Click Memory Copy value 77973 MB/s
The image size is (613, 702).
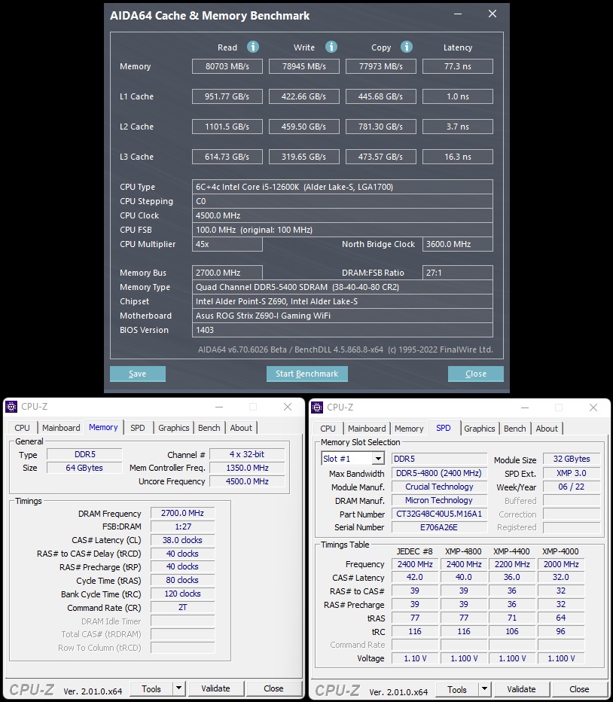click(x=381, y=66)
